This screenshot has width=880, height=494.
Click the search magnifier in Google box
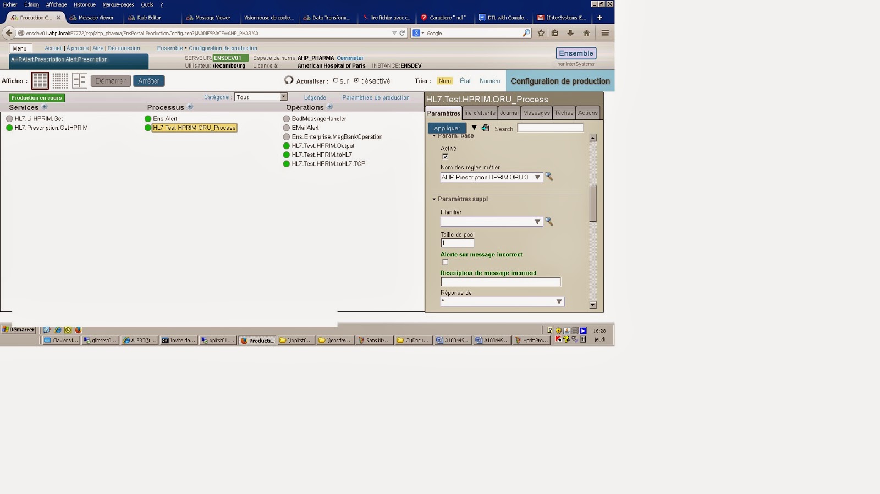(x=526, y=33)
